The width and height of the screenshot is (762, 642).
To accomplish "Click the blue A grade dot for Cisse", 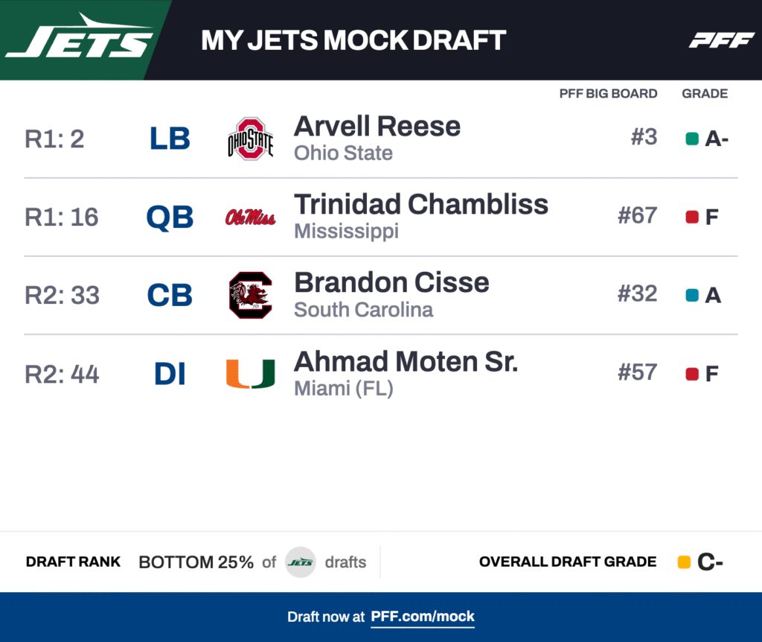I will (x=692, y=296).
